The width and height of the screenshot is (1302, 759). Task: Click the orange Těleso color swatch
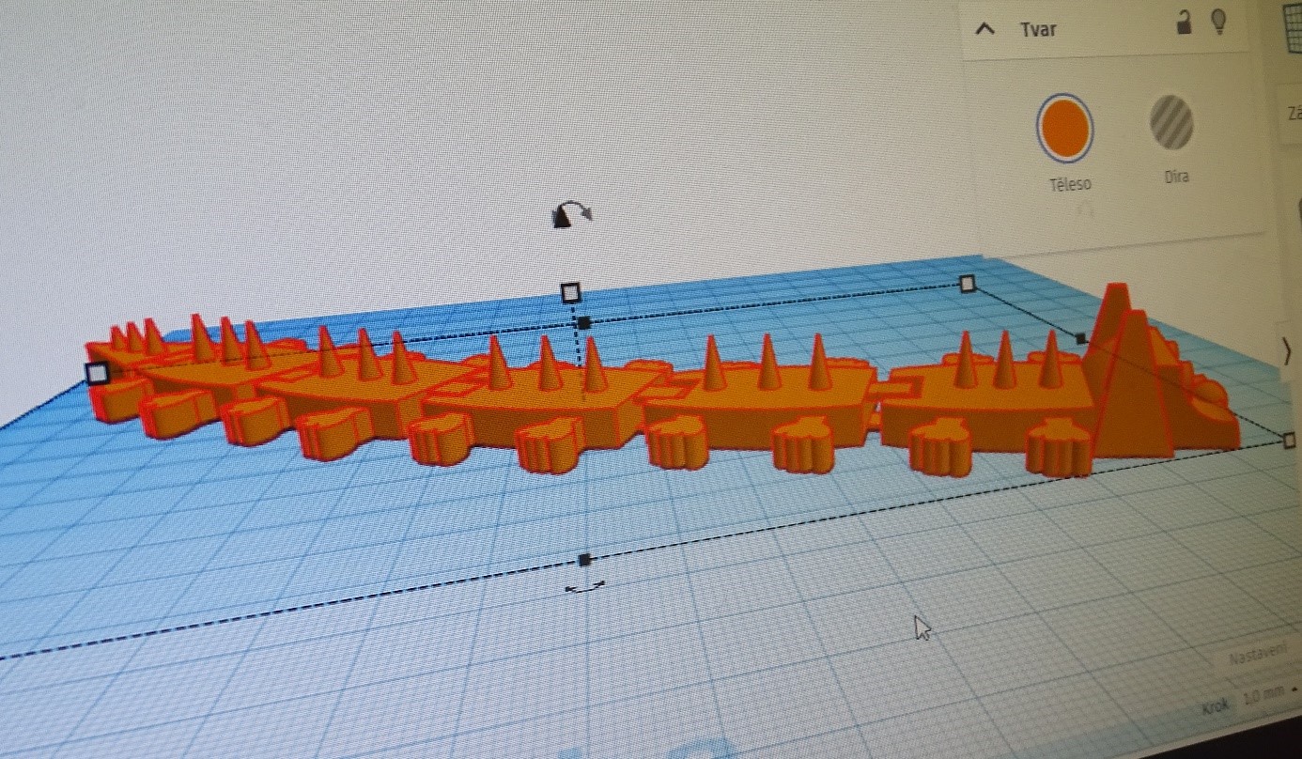(x=1066, y=127)
